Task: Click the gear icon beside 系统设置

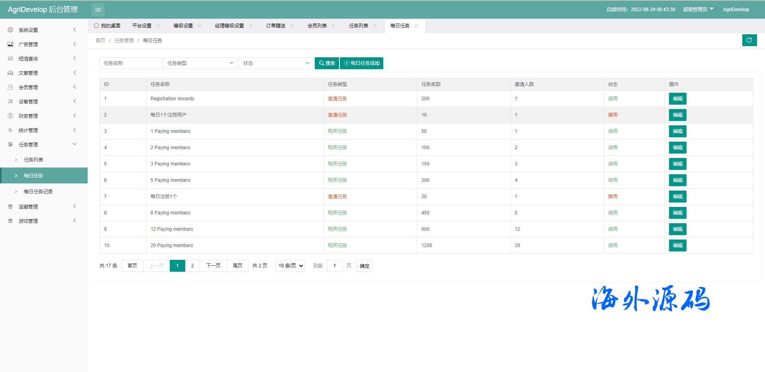Action: tap(10, 30)
